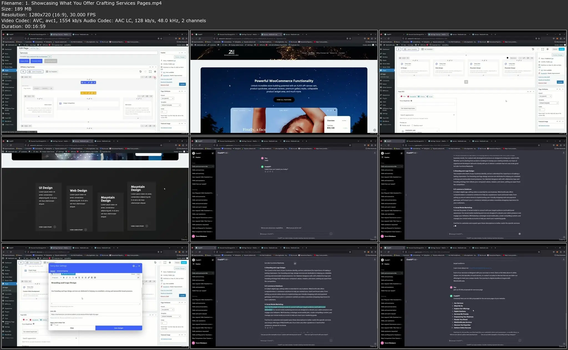
Task: Collapse the Publish panel toggle arrow
Action: point(185,53)
